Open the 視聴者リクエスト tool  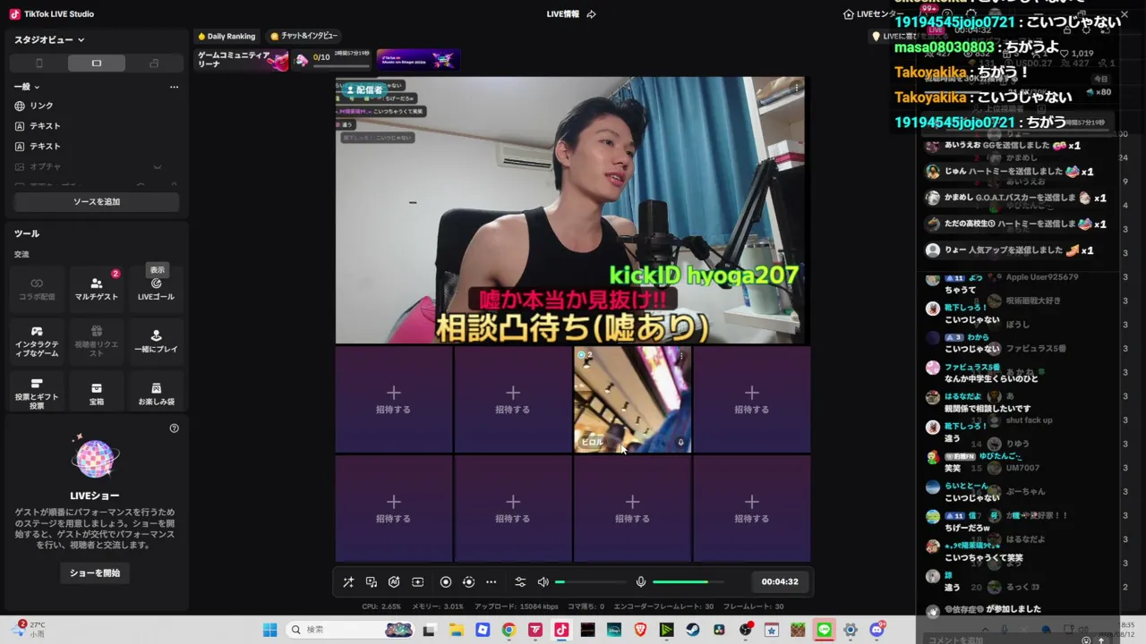tap(97, 342)
